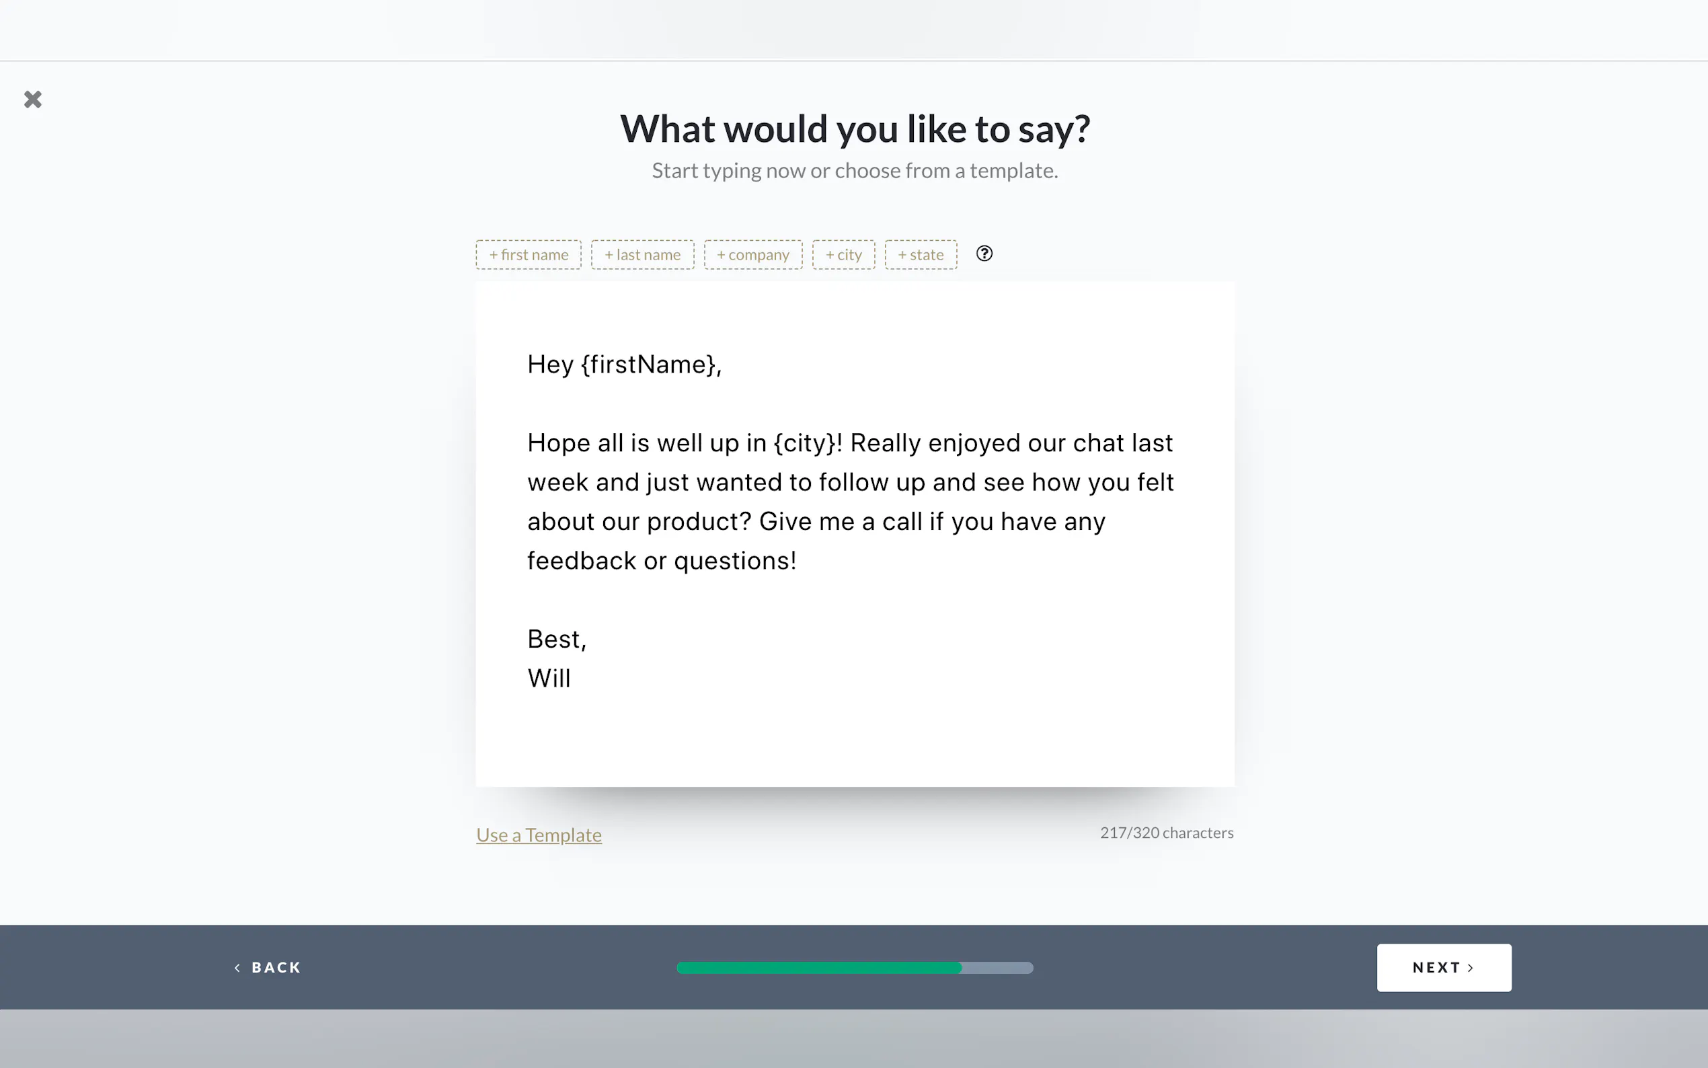Click the "Best," closing line
Viewport: 1708px width, 1068px height.
click(x=556, y=639)
